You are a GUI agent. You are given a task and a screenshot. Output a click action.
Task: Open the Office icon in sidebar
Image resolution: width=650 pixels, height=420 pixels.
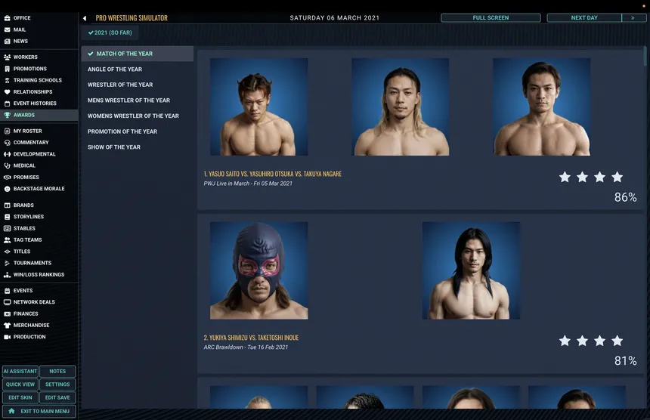(x=7, y=18)
